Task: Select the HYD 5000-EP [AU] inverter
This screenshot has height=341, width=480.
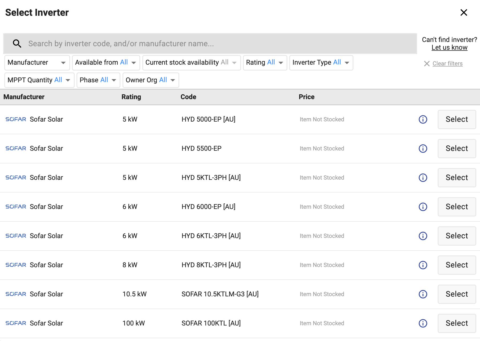Action: pos(457,119)
